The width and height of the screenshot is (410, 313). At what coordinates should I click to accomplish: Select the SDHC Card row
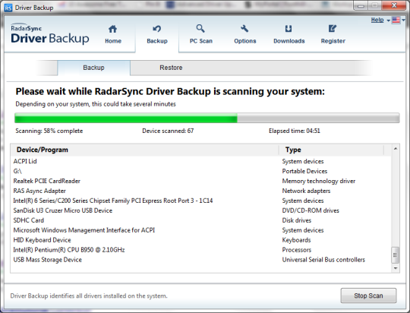(x=200, y=220)
